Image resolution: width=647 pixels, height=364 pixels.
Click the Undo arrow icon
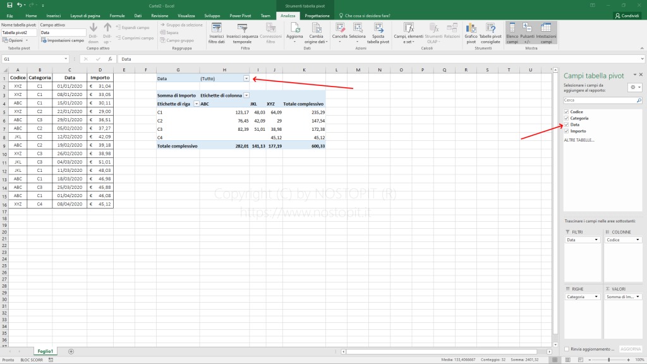(x=19, y=5)
